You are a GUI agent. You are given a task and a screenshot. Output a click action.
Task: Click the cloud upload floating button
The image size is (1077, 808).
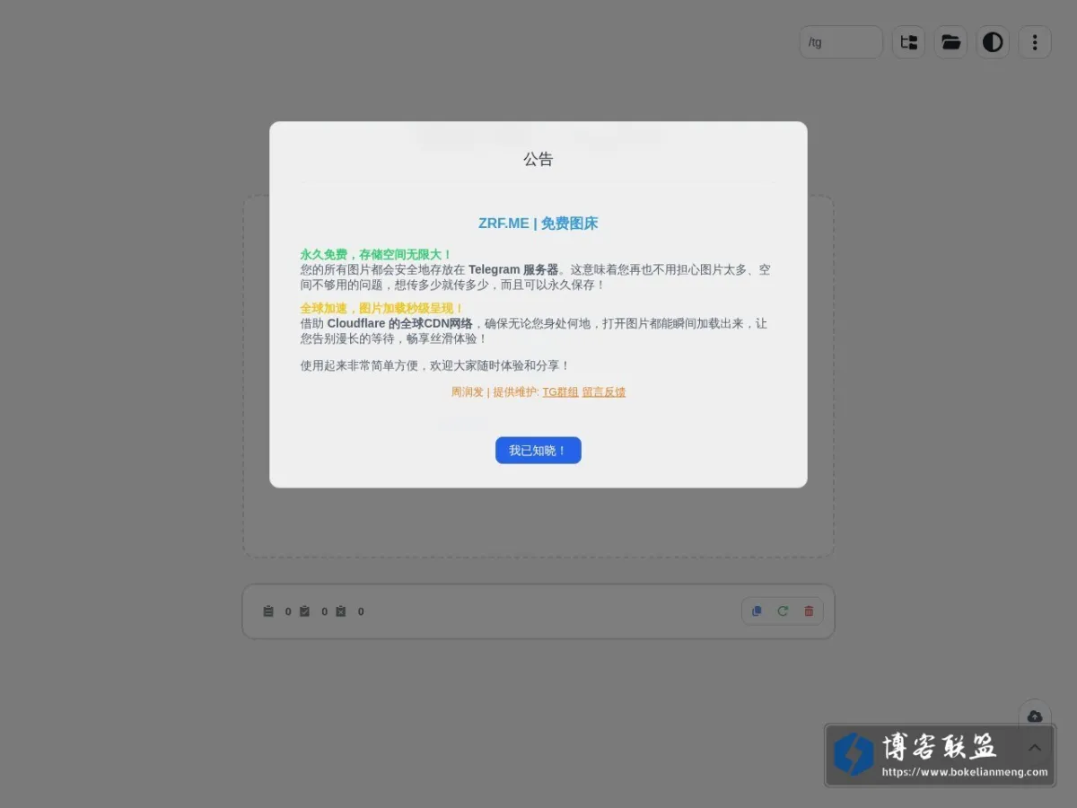point(1035,716)
